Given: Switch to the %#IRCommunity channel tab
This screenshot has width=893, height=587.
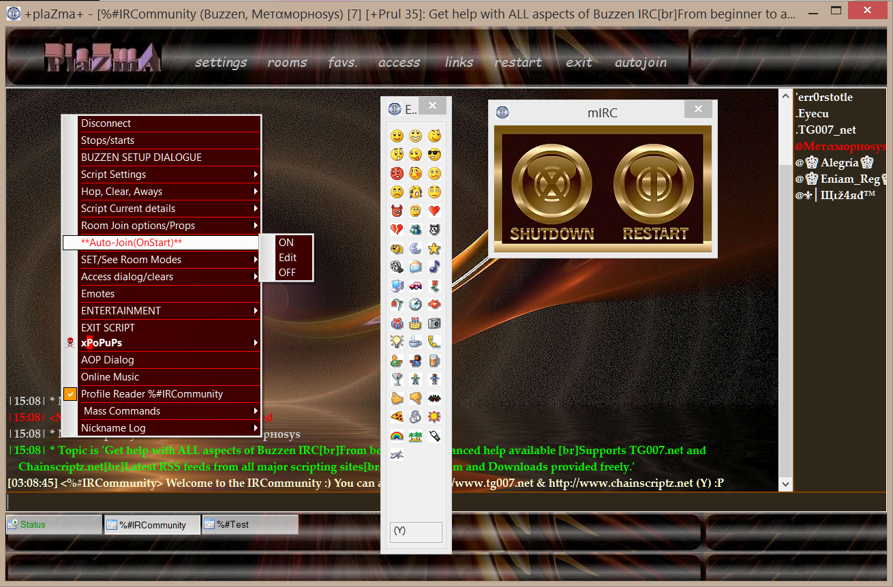Looking at the screenshot, I should point(152,524).
